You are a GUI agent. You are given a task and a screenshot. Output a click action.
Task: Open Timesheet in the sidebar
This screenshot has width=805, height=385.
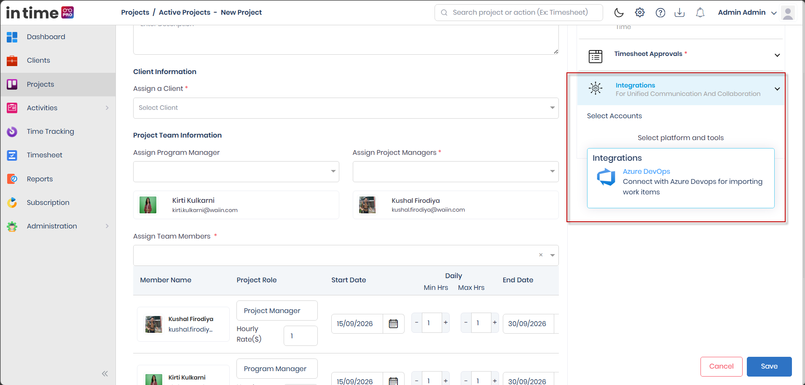(58, 155)
